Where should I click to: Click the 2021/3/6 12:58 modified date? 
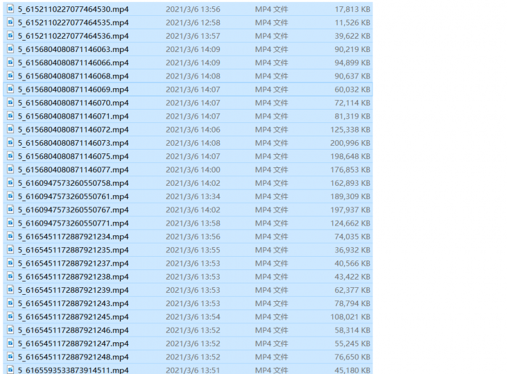[x=193, y=23]
